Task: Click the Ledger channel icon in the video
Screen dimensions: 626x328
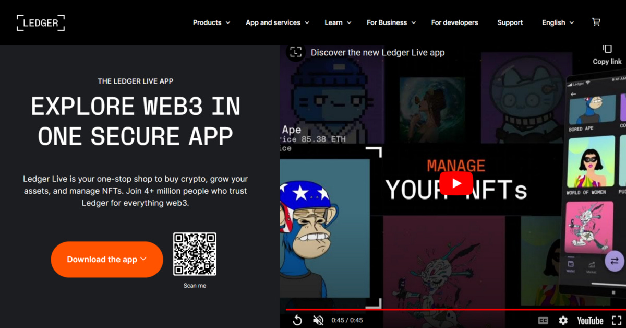Action: [296, 52]
